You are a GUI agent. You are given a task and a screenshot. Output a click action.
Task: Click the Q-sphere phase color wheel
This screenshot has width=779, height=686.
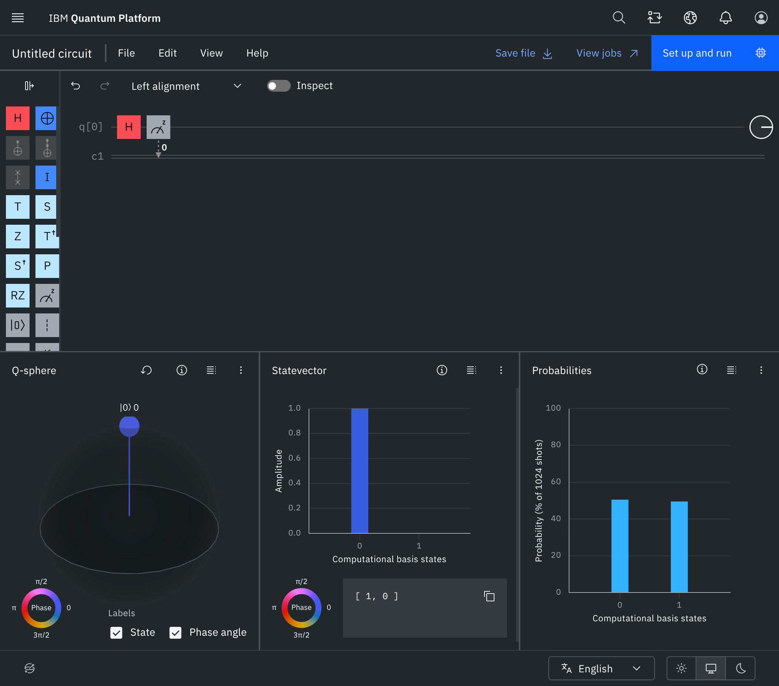coord(41,608)
